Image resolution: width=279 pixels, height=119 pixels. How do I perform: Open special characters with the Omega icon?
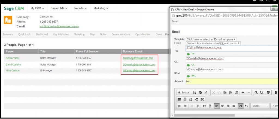pyautogui.click(x=191, y=99)
